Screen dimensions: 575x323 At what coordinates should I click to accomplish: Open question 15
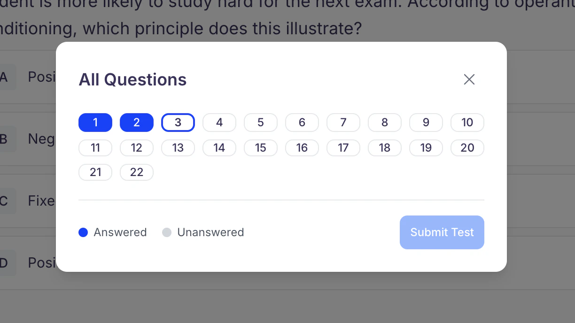261,148
